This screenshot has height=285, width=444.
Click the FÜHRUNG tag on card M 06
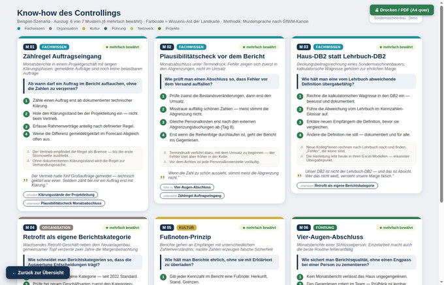coord(325,228)
